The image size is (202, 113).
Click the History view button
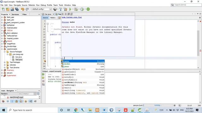coord(53,18)
